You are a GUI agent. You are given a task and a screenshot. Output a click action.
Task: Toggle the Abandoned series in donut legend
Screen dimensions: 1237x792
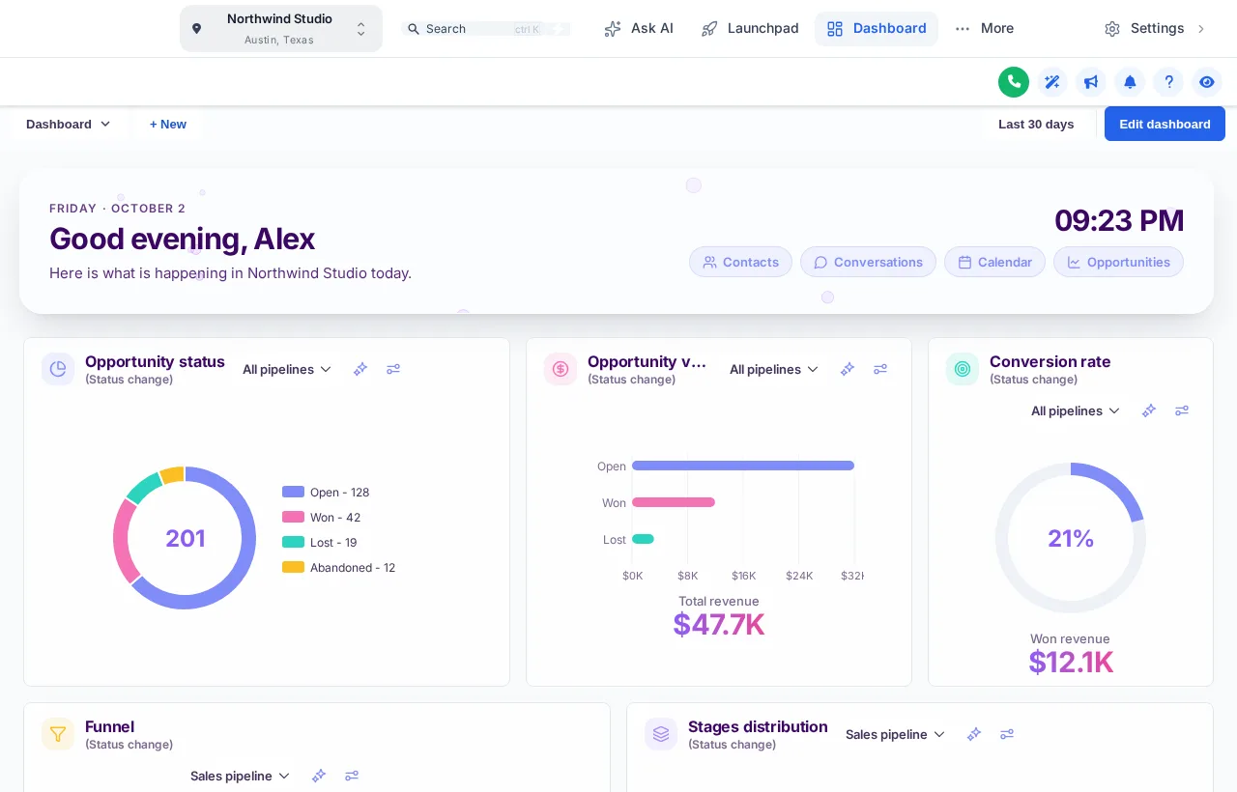click(339, 568)
